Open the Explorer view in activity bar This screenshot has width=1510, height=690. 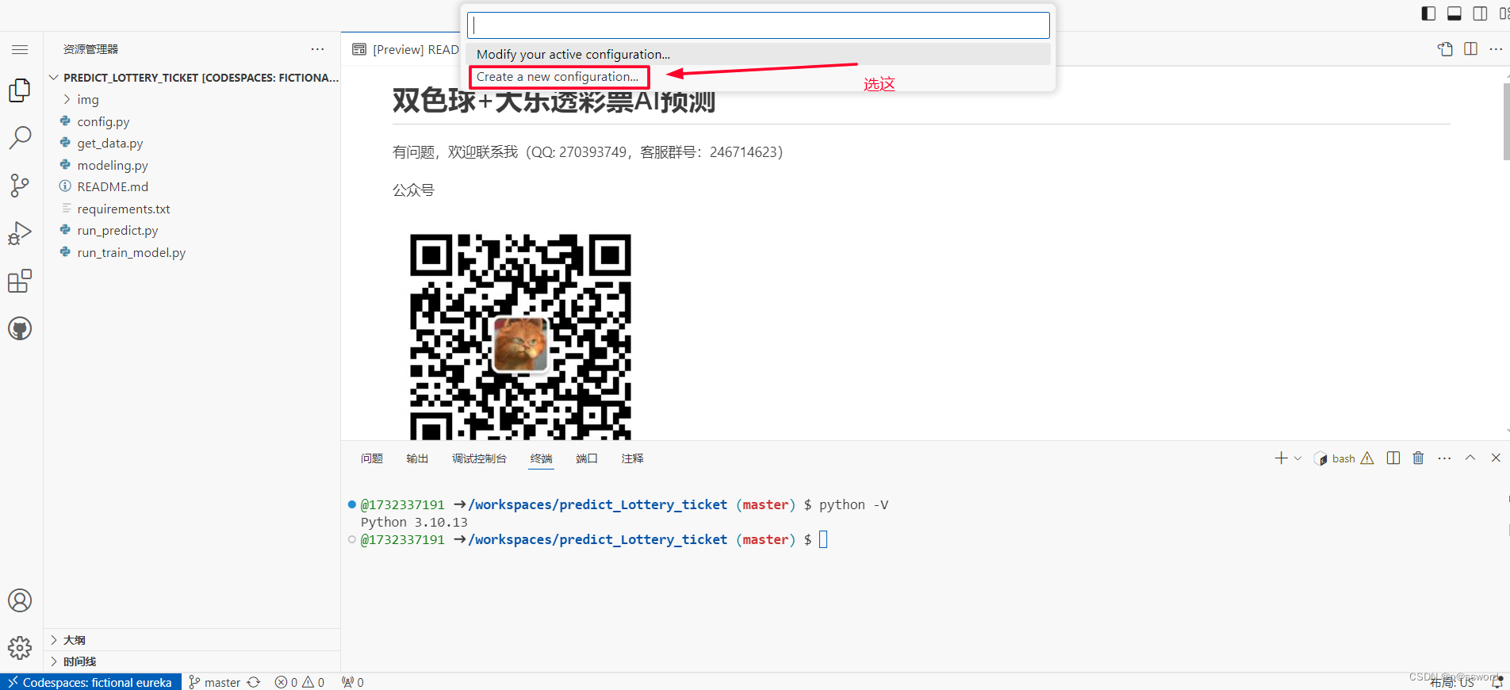[x=20, y=90]
